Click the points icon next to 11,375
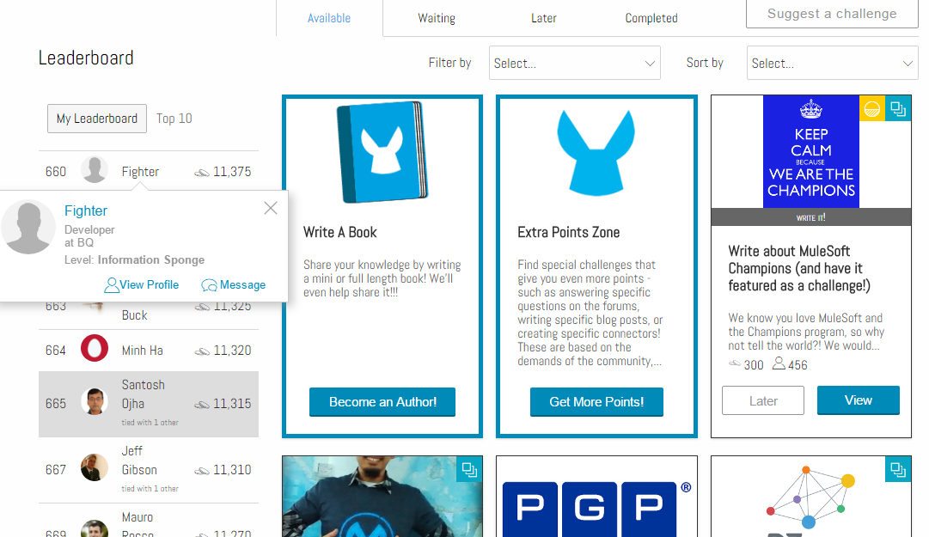929x537 pixels. click(202, 173)
